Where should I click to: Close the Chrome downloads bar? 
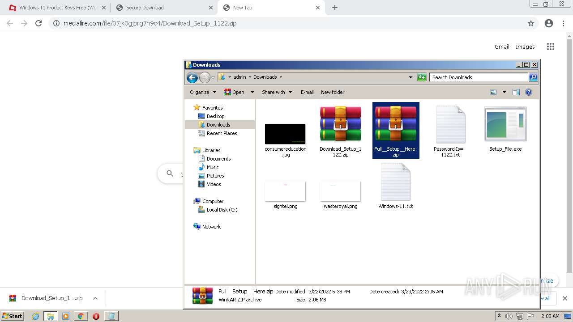(565, 298)
